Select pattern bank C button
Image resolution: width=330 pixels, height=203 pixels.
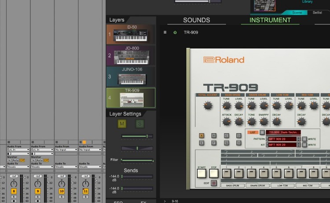227,135
